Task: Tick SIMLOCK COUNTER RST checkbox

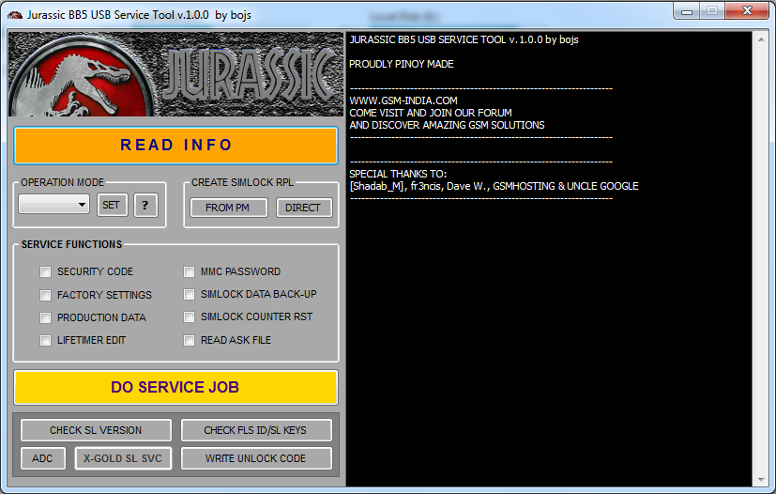Action: tap(189, 317)
